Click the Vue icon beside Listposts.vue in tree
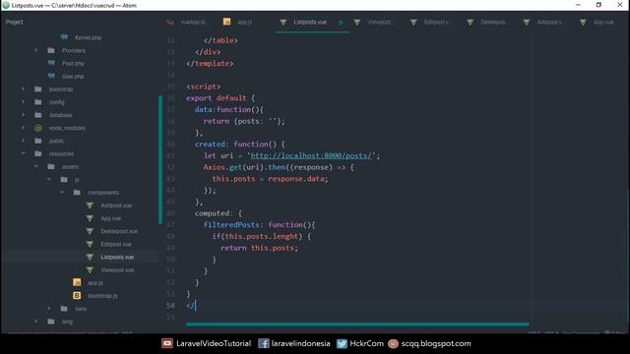Screen dimensions: 630x354 (x=90, y=257)
